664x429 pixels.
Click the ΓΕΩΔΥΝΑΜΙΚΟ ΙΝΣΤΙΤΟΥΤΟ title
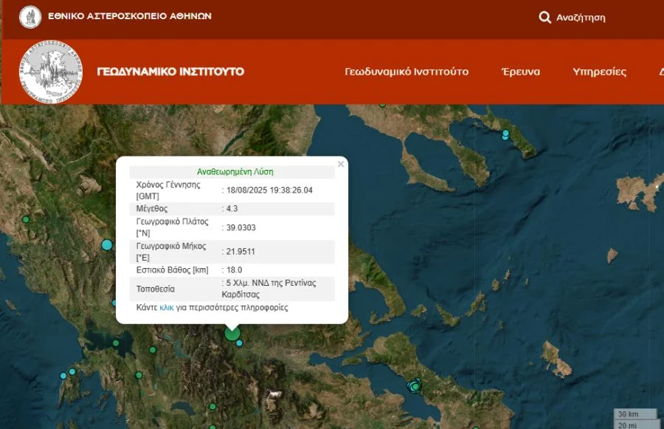pos(170,72)
